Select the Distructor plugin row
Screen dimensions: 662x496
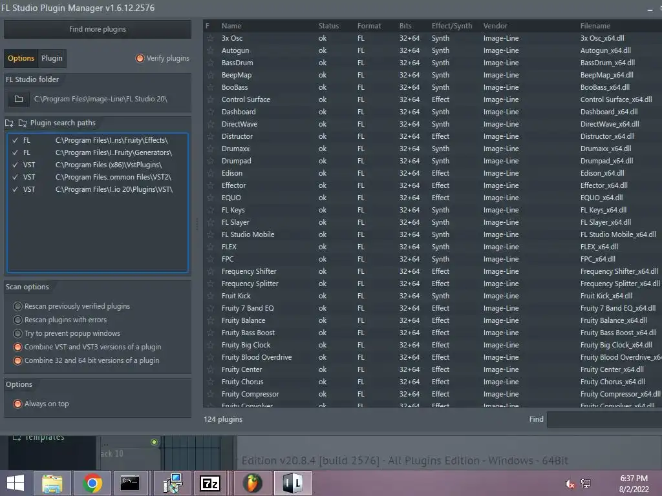coord(432,136)
